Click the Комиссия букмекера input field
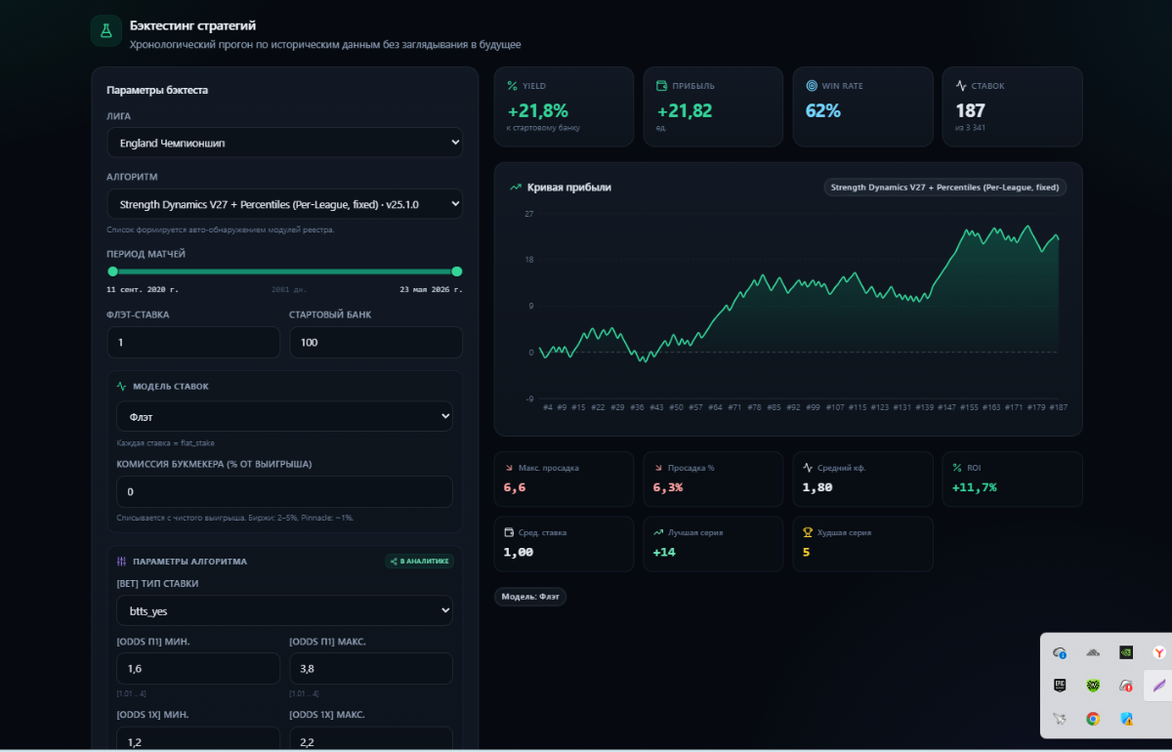The width and height of the screenshot is (1172, 752). pyautogui.click(x=284, y=491)
